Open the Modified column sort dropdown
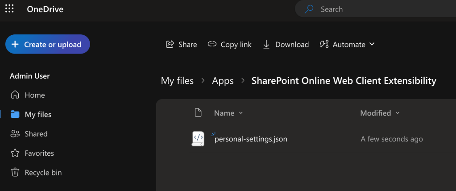456x191 pixels. coord(398,113)
